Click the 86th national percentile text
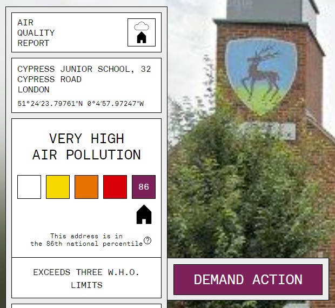Viewport: 335px width, 308px height. [86, 240]
